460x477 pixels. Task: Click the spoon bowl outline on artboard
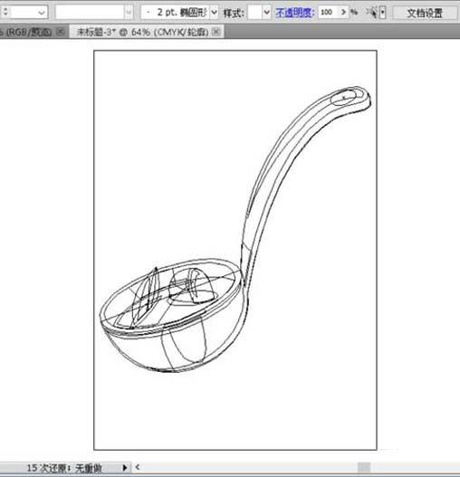(x=174, y=315)
